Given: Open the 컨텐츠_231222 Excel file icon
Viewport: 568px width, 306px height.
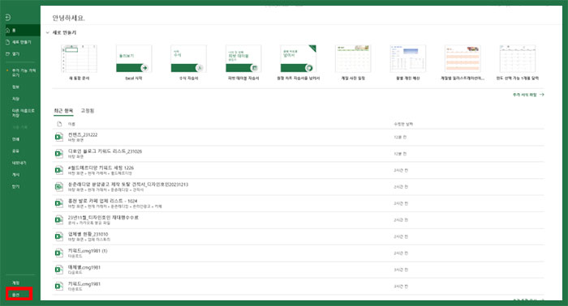Looking at the screenshot, I should point(58,137).
